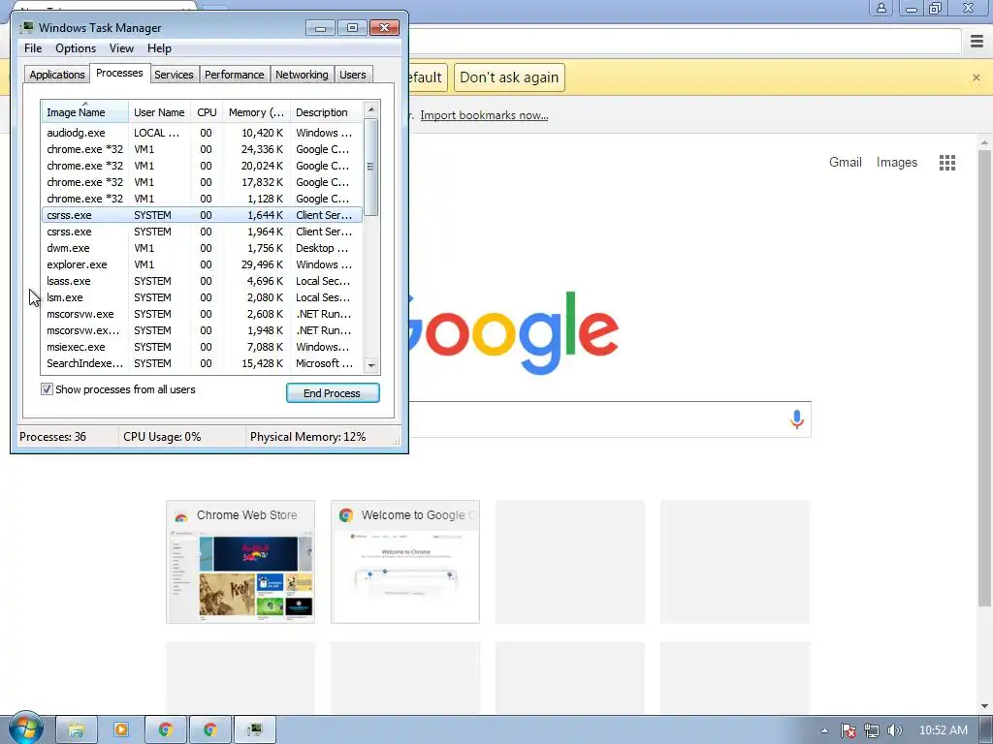This screenshot has height=744, width=993.
Task: Select the lsm.exe process row
Action: pyautogui.click(x=202, y=297)
